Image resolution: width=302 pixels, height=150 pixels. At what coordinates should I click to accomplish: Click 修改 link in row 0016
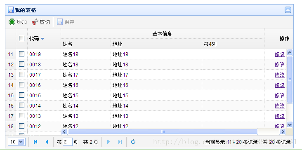tap(280, 85)
